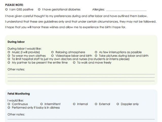
Task: Mark the 'Relaxing atmosphere' preference
Action: coord(52,52)
